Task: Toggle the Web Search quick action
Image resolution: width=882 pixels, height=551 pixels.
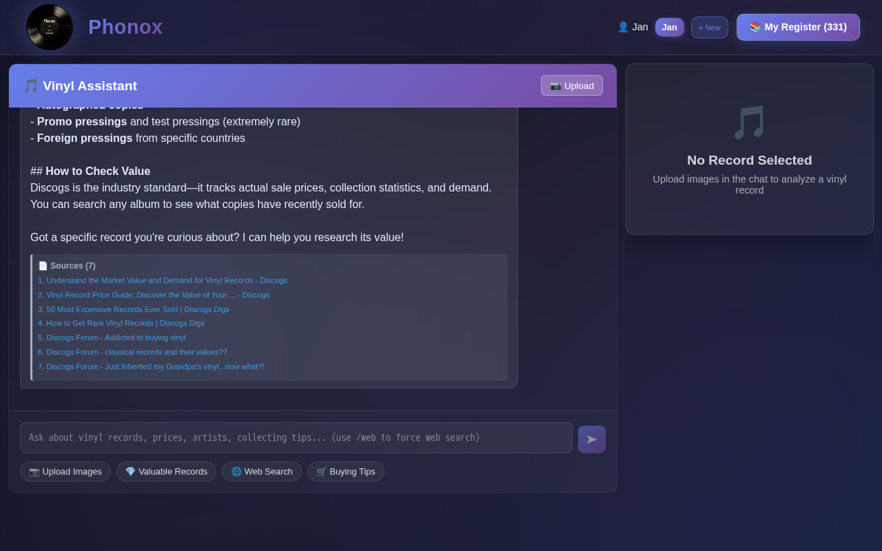Action: pos(262,471)
